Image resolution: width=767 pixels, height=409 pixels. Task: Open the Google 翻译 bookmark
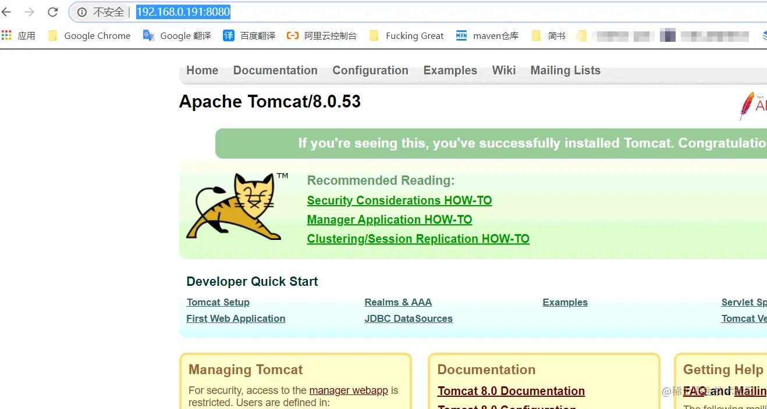[177, 35]
